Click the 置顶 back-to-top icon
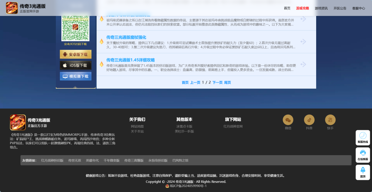Screen dimensions: 372x192 point(363,172)
